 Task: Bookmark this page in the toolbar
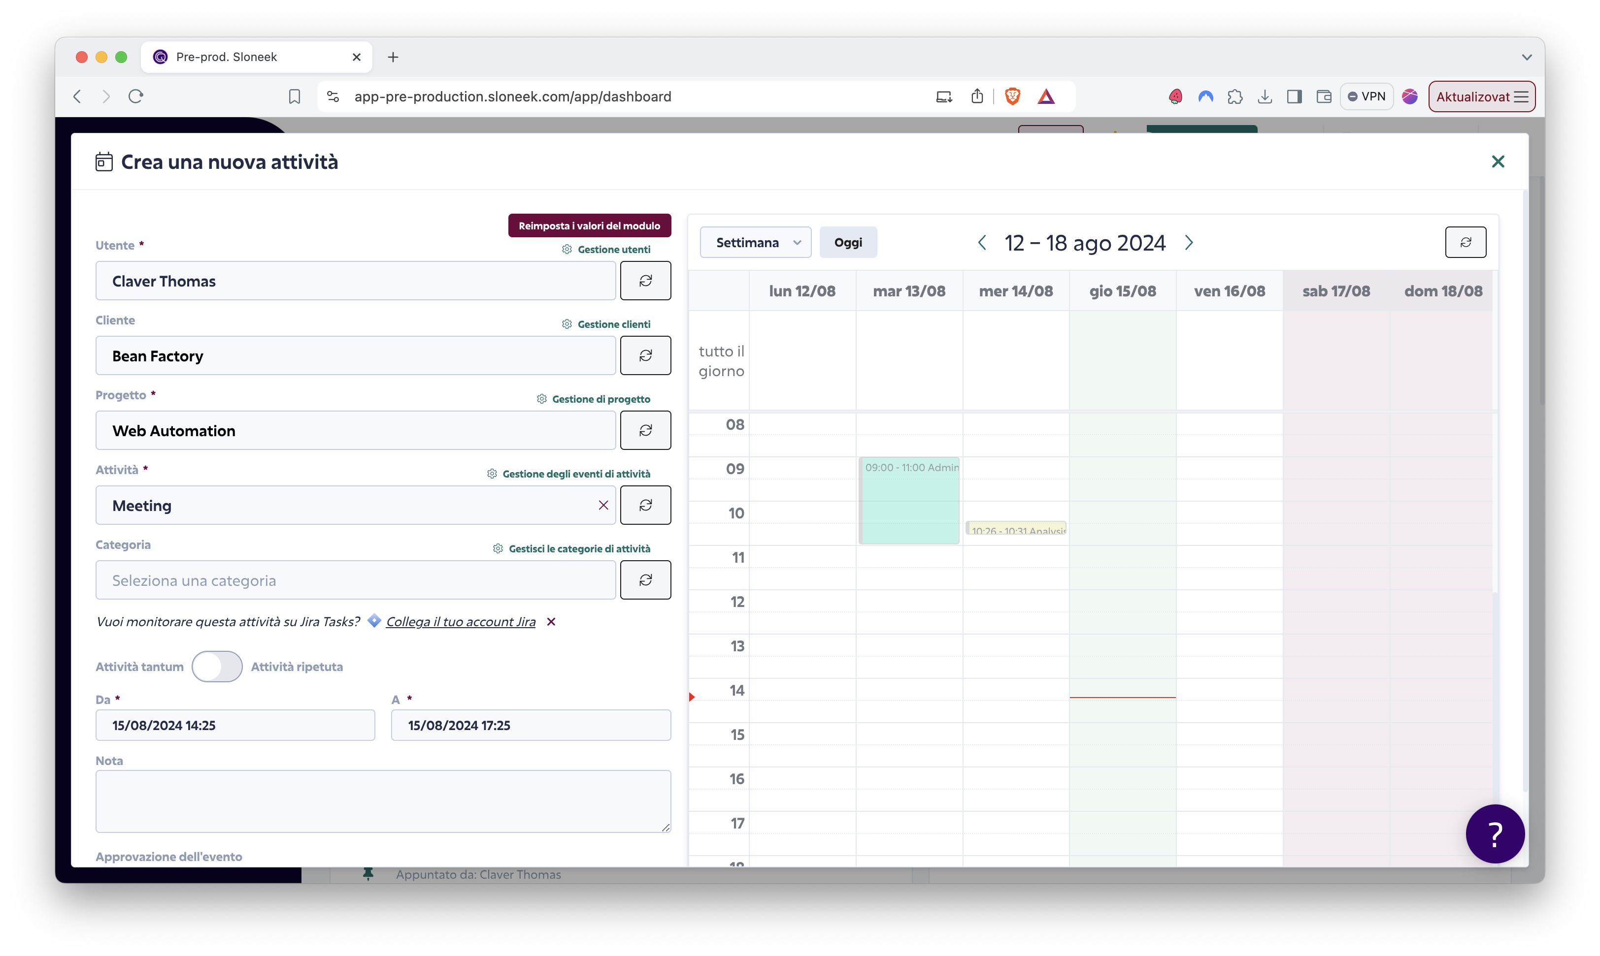pos(295,96)
